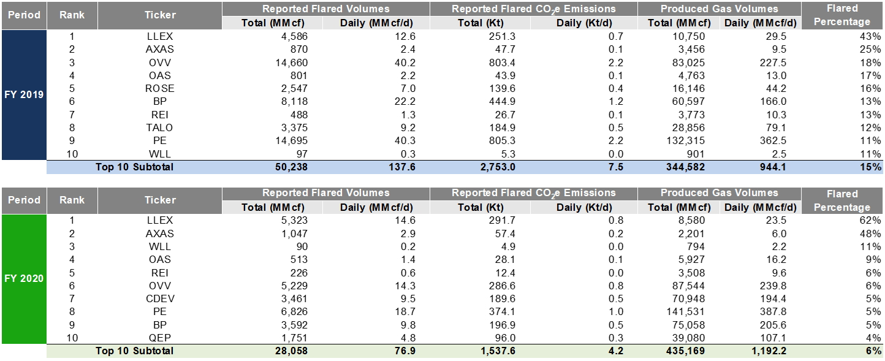Click daily flared subtotal 76.9
885x361 pixels.
(405, 351)
